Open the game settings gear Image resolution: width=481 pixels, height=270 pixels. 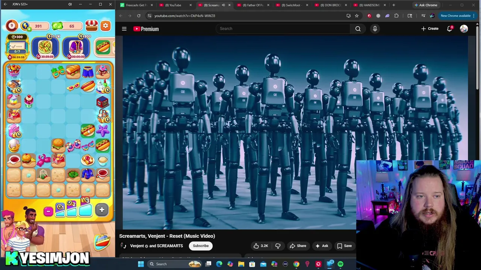(106, 25)
